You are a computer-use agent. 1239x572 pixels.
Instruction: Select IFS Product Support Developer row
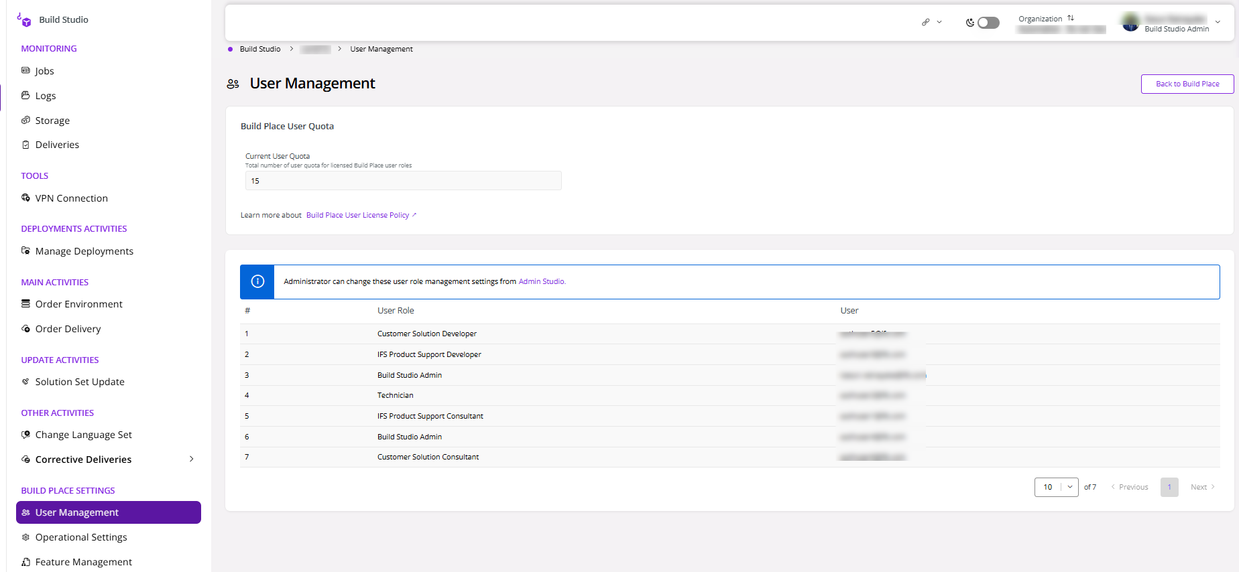729,354
